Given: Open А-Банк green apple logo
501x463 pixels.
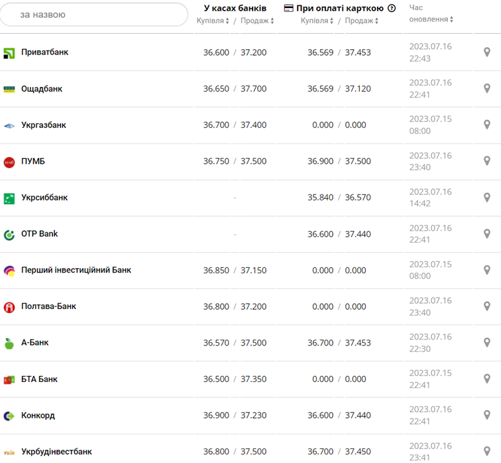Looking at the screenshot, I should point(9,344).
